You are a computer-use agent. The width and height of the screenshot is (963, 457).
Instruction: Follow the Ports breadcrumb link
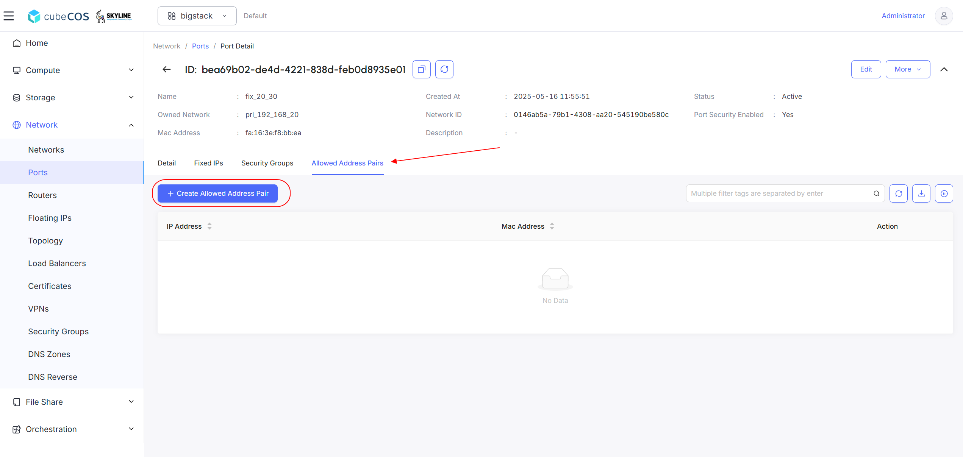200,46
